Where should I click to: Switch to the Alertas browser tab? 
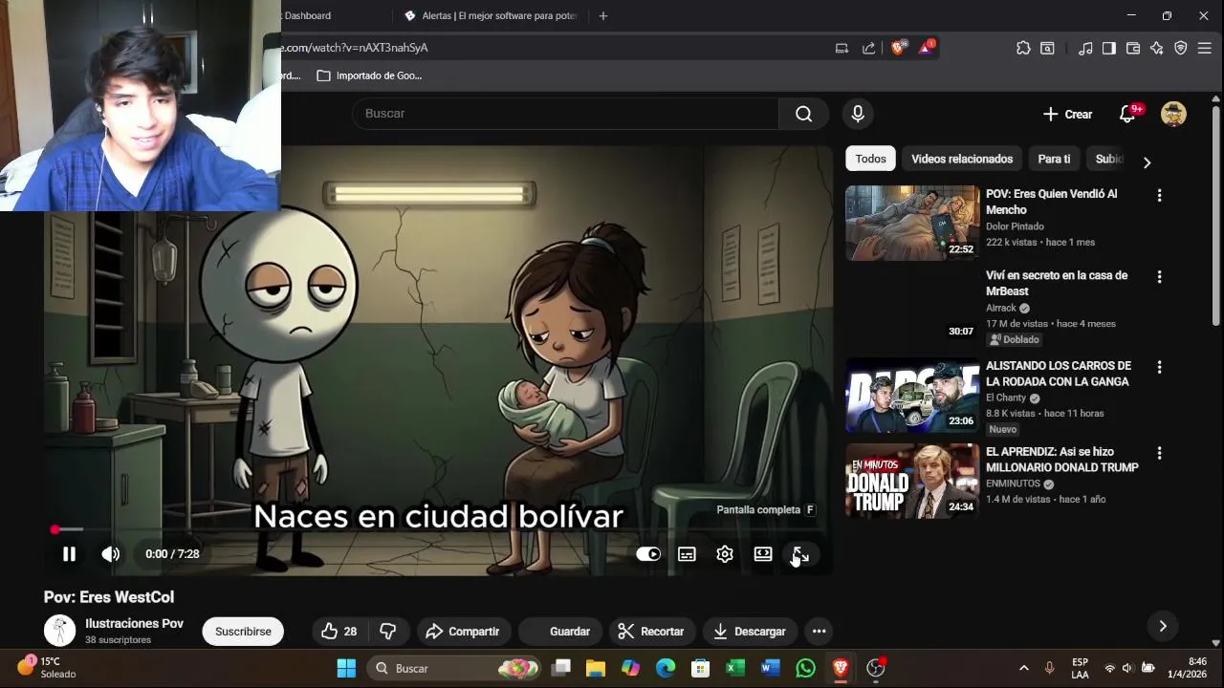492,15
